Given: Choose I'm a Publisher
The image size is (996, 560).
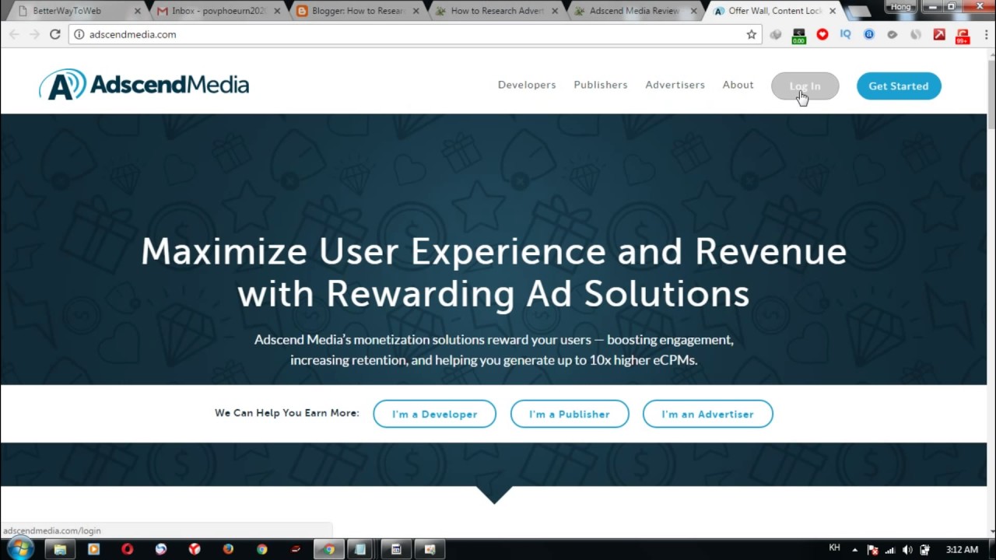Looking at the screenshot, I should pyautogui.click(x=570, y=414).
